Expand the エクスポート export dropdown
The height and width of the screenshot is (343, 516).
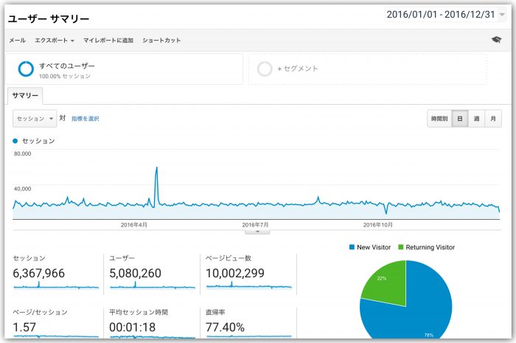55,40
